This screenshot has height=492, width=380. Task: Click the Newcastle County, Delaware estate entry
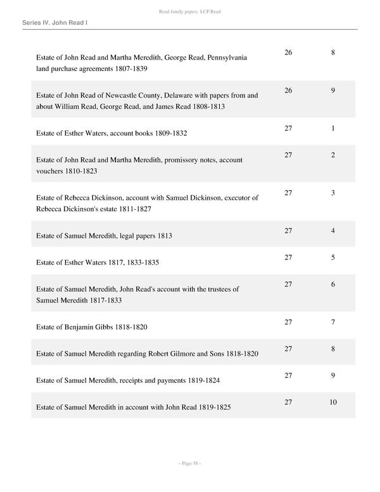click(x=147, y=101)
